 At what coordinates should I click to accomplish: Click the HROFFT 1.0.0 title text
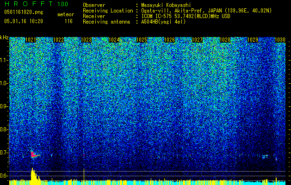[x=36, y=4]
